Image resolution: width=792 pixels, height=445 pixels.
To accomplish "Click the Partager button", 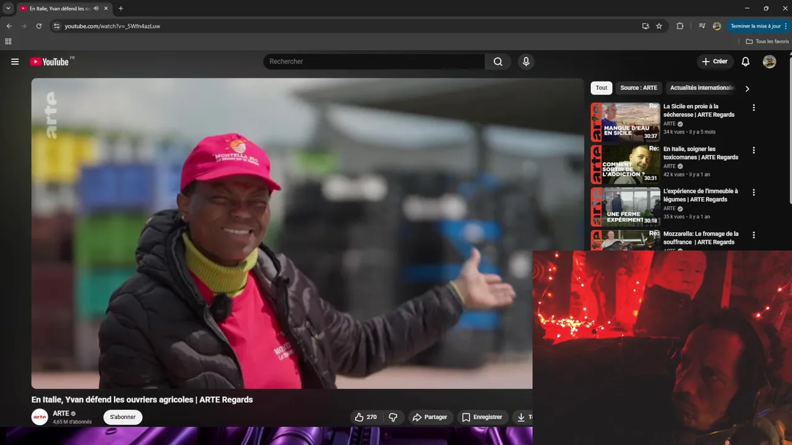I will 430,417.
